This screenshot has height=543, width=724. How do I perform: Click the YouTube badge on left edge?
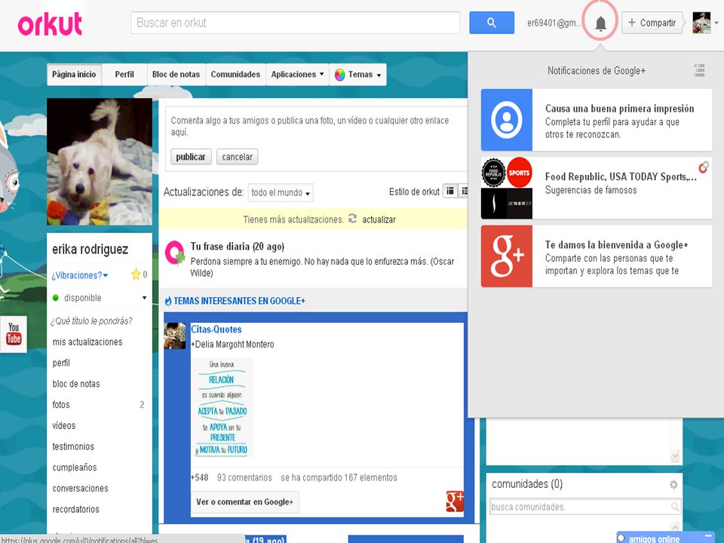tap(14, 334)
